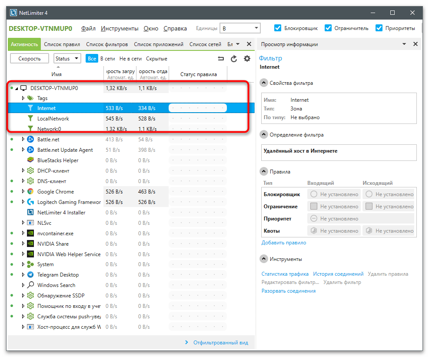Click the Статус правила column header
Image resolution: width=429 pixels, height=357 pixels.
click(x=198, y=74)
